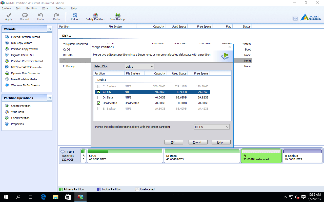The image size is (324, 202).
Task: Click OK in Merge Partitions dialog
Action: 174,142
